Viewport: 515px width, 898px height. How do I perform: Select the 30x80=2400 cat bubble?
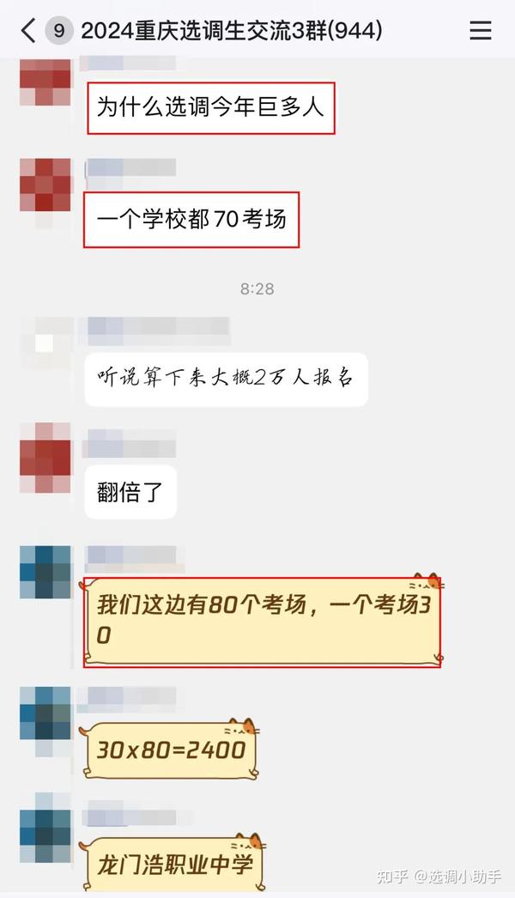[x=170, y=749]
